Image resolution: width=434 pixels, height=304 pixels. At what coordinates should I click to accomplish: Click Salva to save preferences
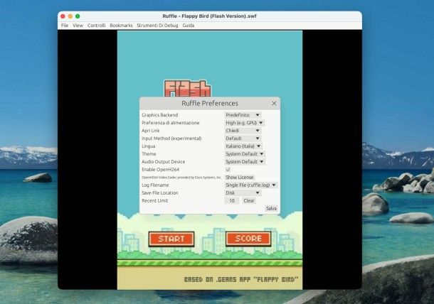point(271,208)
